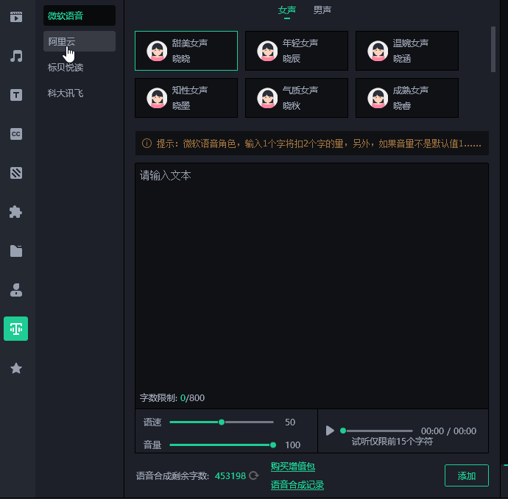Open the person avatar sidebar icon
The width and height of the screenshot is (508, 499).
(x=16, y=290)
